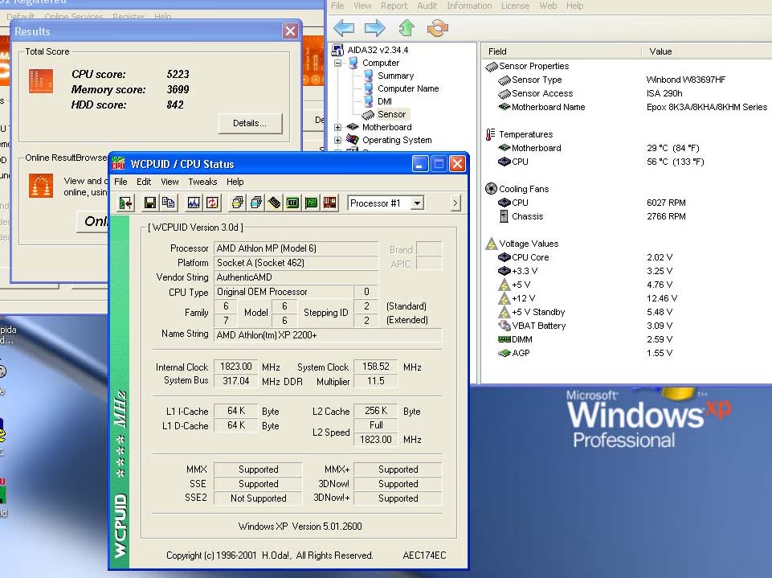The image size is (772, 578).
Task: Click the exit door icon in WCPUID toolbar
Action: tap(126, 203)
